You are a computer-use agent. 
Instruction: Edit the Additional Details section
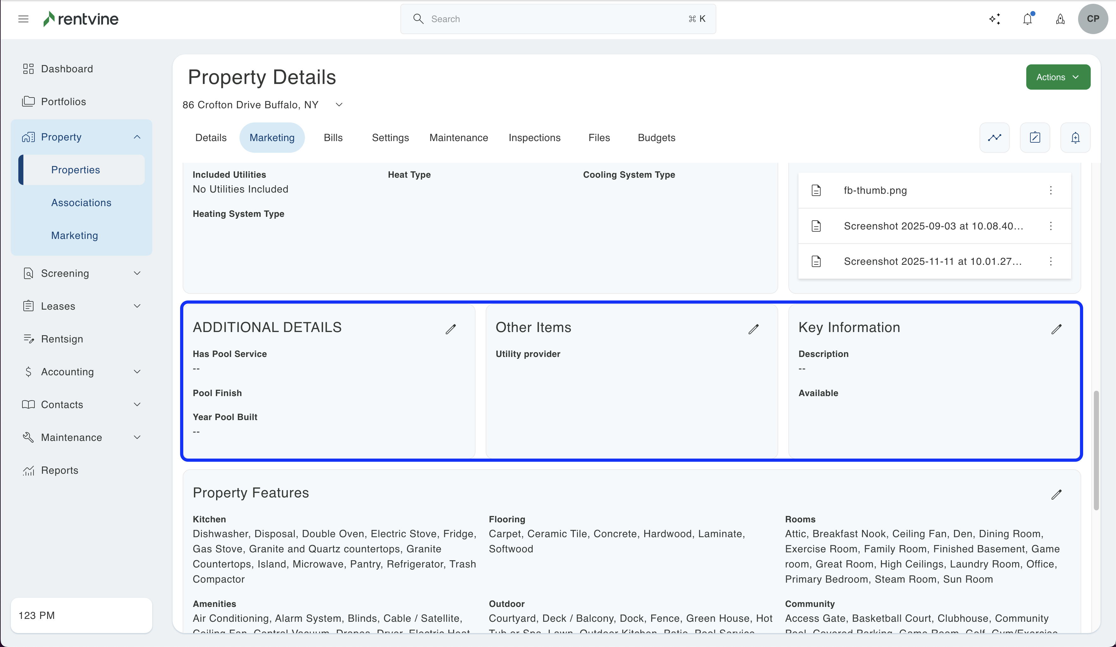(x=451, y=329)
